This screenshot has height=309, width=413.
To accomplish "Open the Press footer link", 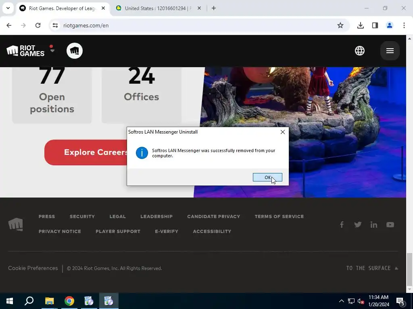I will pos(47,216).
